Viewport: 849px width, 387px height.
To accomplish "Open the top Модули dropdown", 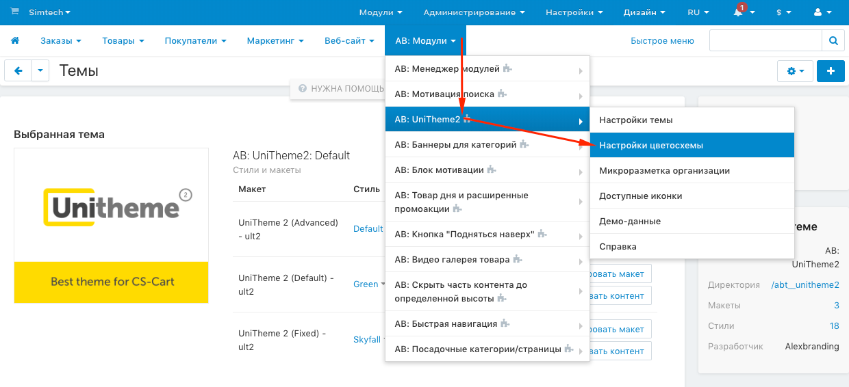I will pos(381,12).
